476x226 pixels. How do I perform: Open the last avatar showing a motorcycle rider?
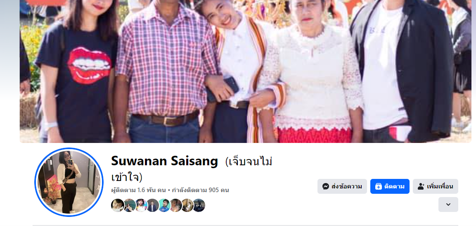[199, 205]
